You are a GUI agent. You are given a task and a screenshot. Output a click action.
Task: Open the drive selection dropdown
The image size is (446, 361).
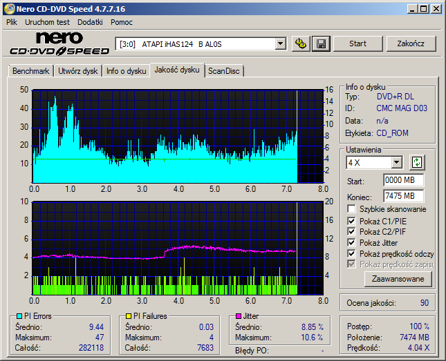[281, 43]
